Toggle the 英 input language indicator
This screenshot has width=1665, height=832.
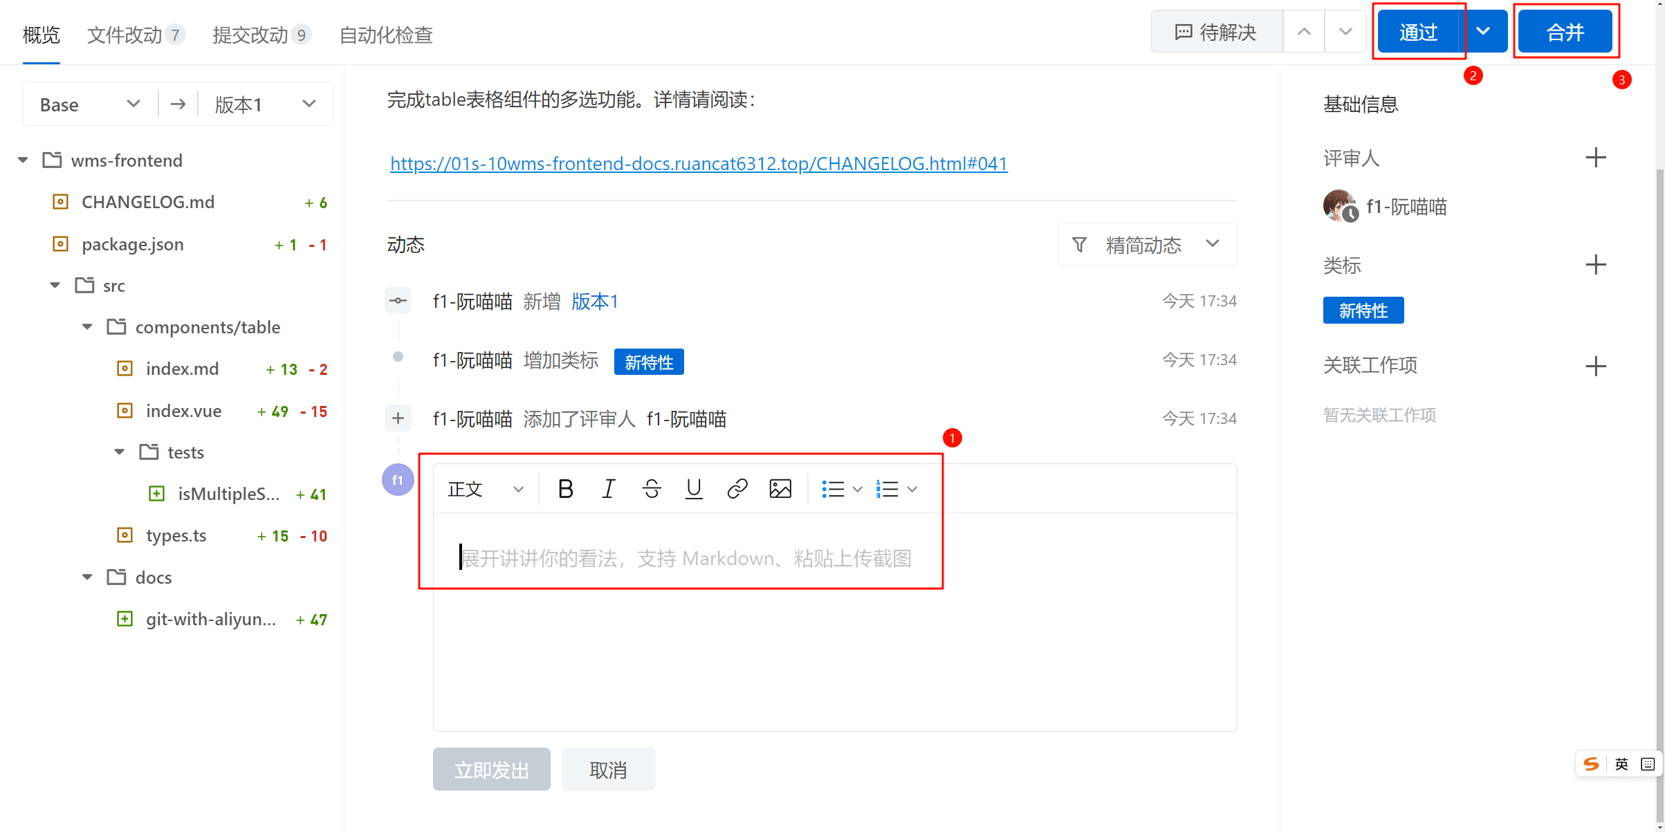tap(1621, 764)
